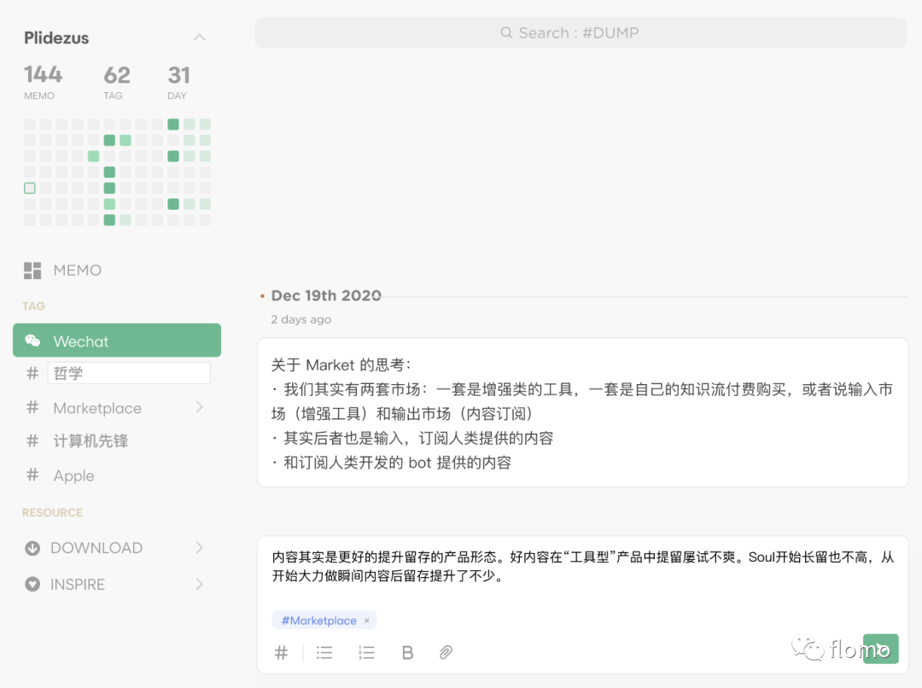Click the hash icon beside Apple
This screenshot has width=922, height=688.
click(32, 475)
